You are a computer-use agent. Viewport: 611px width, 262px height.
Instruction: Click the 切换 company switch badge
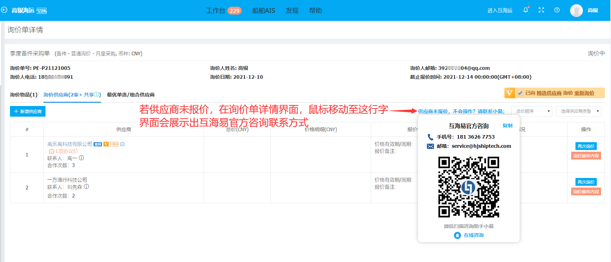pyautogui.click(x=42, y=11)
